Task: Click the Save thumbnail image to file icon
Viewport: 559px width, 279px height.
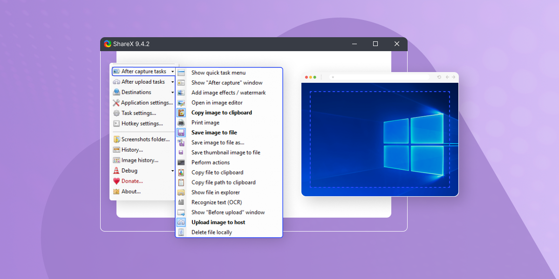Action: [x=181, y=153]
